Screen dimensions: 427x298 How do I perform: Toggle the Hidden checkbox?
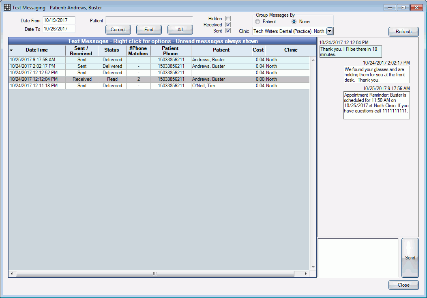pos(228,19)
